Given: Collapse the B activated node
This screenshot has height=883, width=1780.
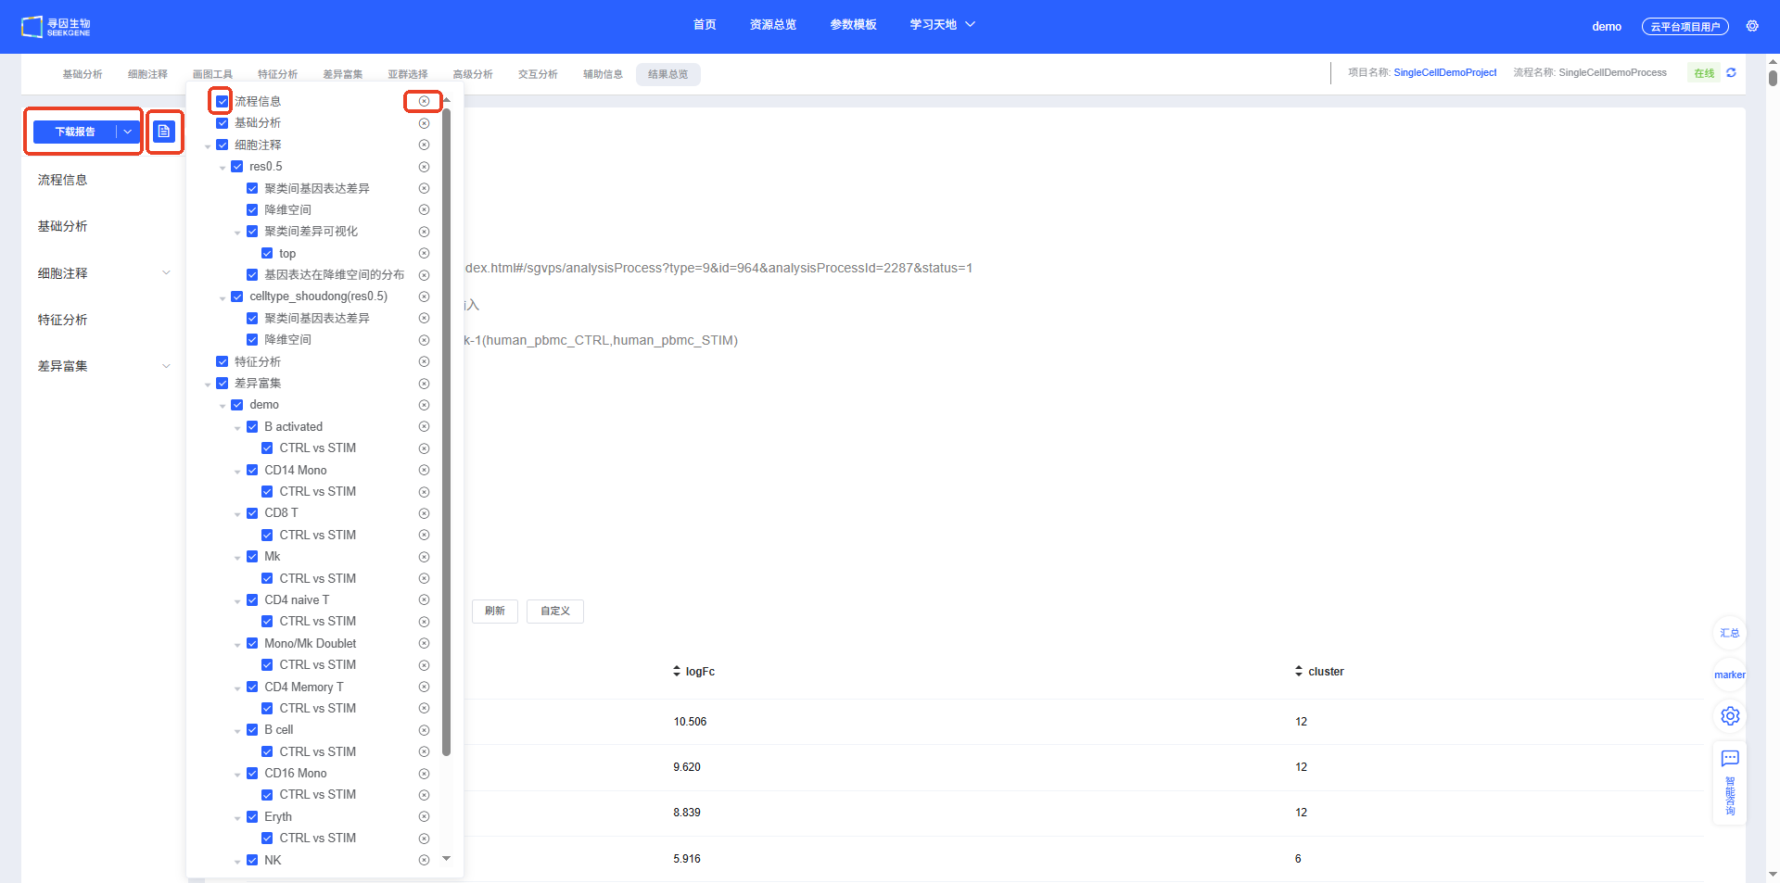Looking at the screenshot, I should pyautogui.click(x=237, y=428).
